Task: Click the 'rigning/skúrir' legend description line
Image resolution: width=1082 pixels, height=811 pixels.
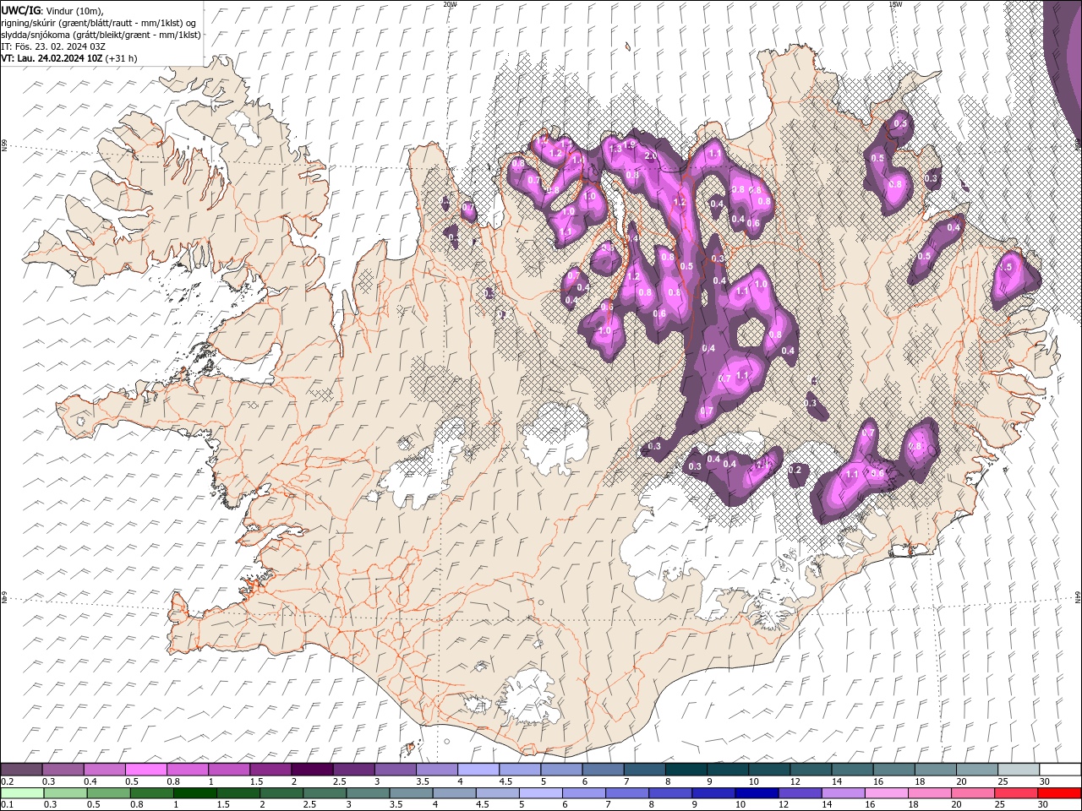Action: (x=99, y=23)
